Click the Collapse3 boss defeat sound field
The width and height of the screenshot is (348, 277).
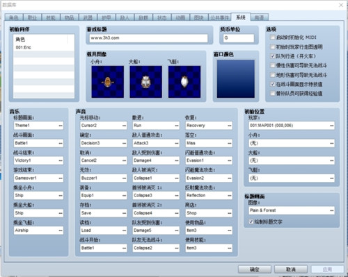(x=156, y=195)
